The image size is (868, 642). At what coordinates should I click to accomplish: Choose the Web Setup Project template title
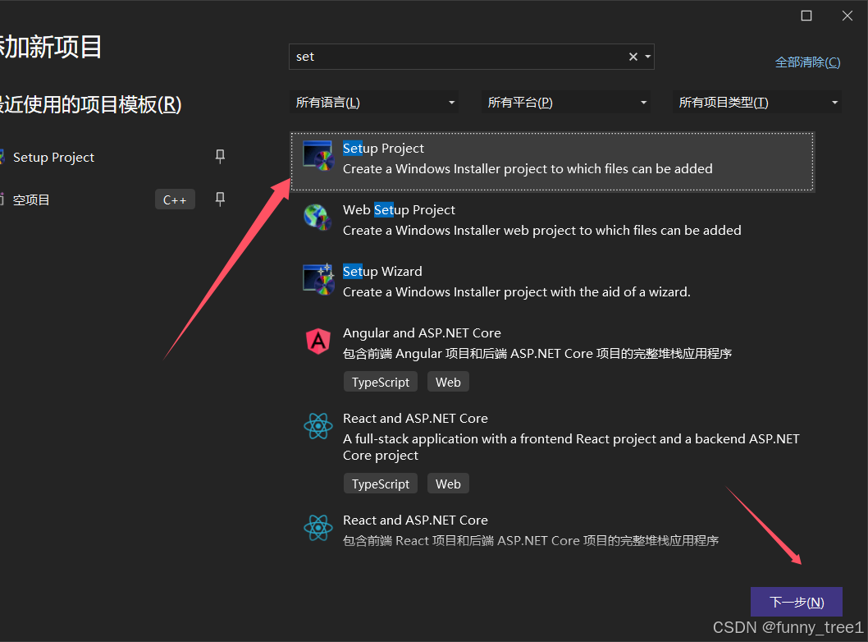point(399,210)
